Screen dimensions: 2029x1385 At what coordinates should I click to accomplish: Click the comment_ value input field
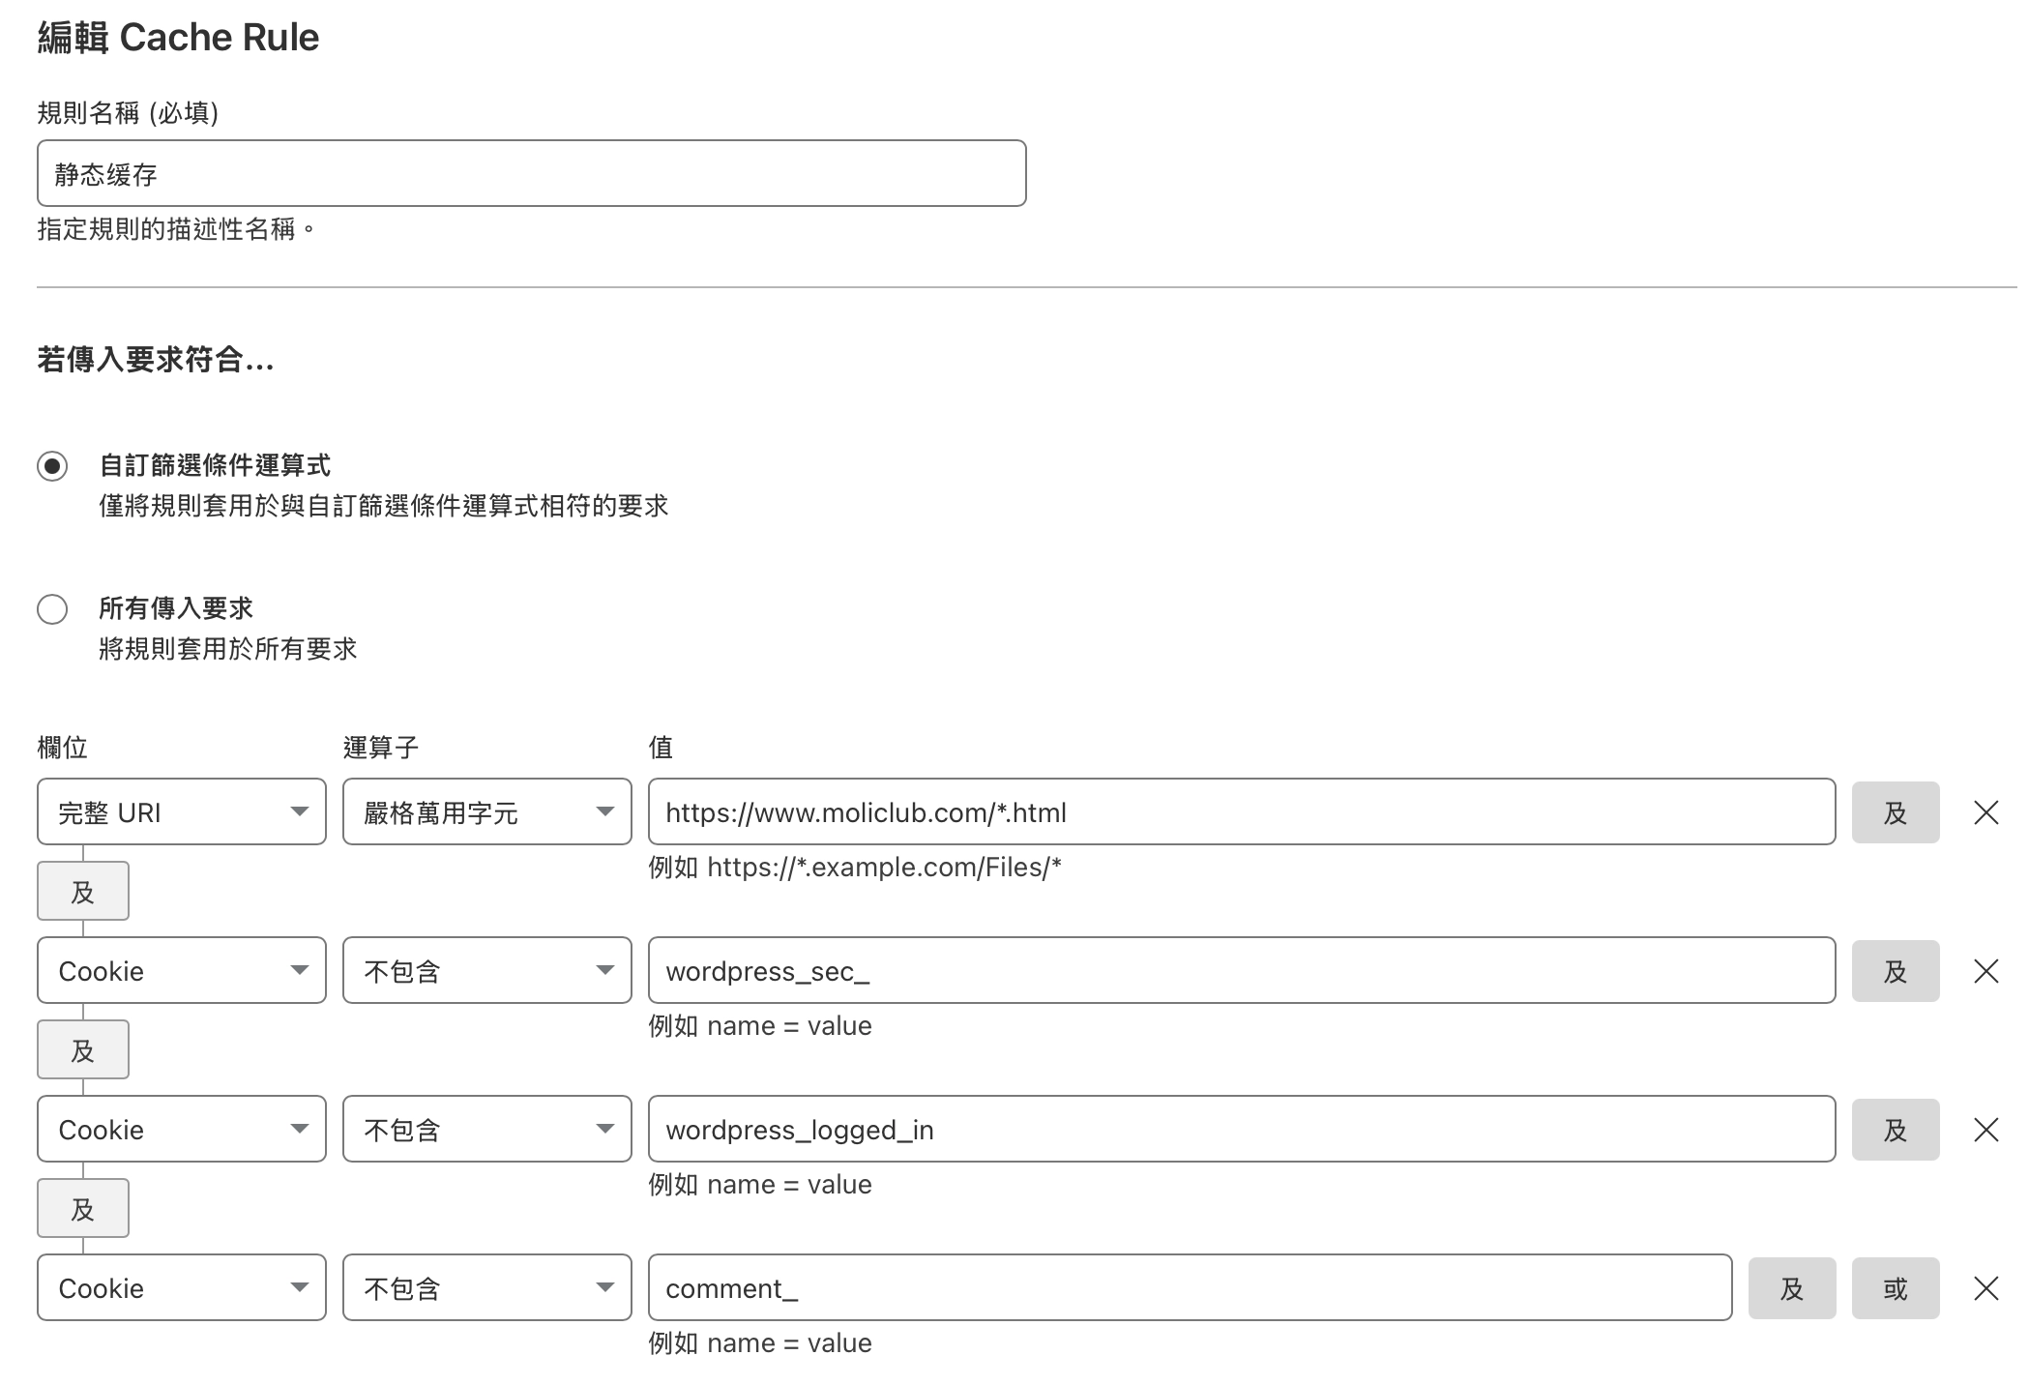pyautogui.click(x=1189, y=1288)
